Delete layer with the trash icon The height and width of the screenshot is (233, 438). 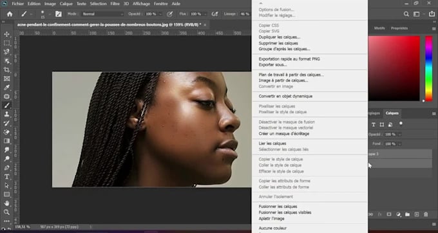[426, 214]
